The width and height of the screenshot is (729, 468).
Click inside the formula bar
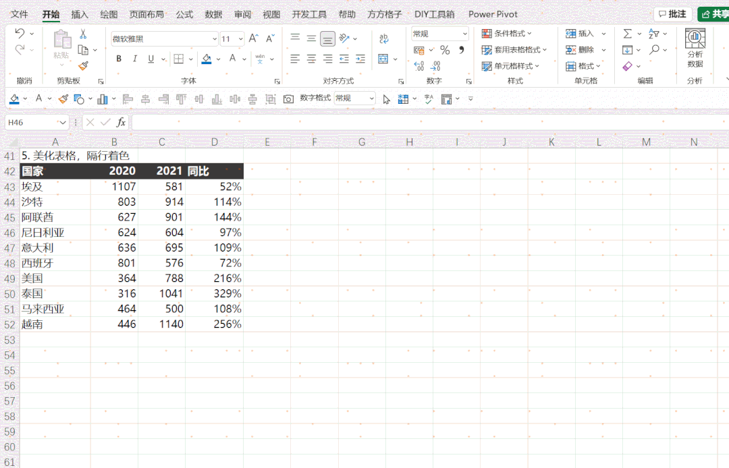pyautogui.click(x=430, y=123)
